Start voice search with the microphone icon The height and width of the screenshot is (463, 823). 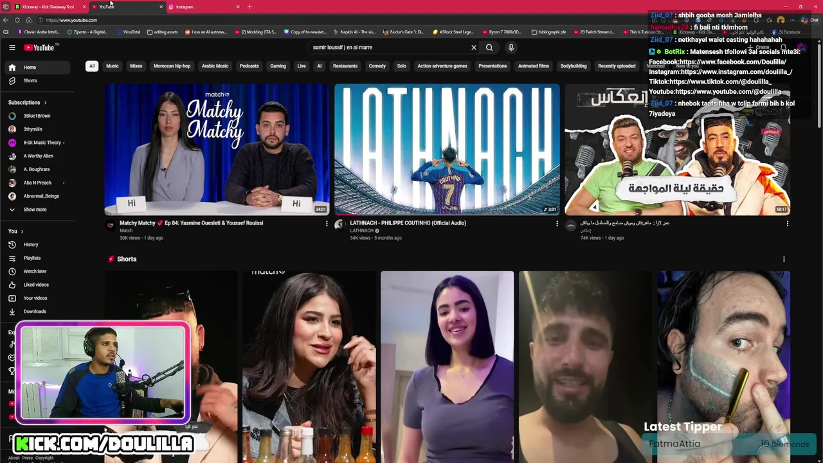(511, 47)
